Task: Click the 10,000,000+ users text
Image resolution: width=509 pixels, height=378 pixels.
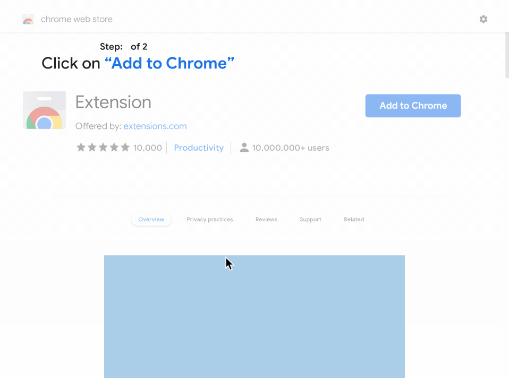Action: click(291, 148)
